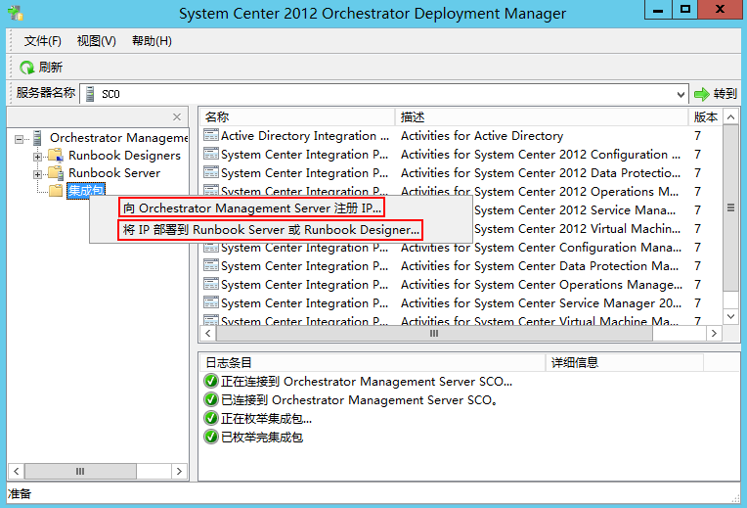Click the server icon in server name field
This screenshot has width=747, height=508.
[x=90, y=94]
